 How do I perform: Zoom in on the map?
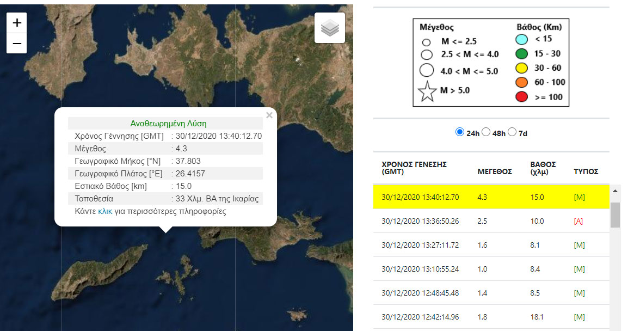click(17, 23)
